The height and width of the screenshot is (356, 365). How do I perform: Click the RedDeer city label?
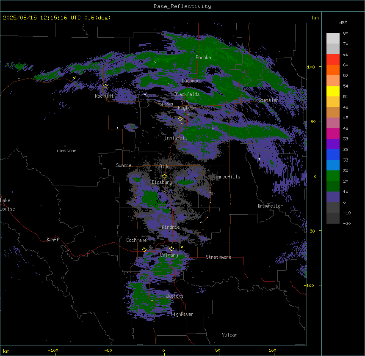click(x=186, y=108)
